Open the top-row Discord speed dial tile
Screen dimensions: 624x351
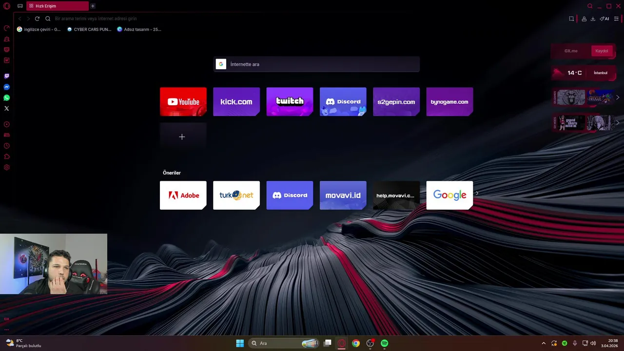[x=343, y=102]
